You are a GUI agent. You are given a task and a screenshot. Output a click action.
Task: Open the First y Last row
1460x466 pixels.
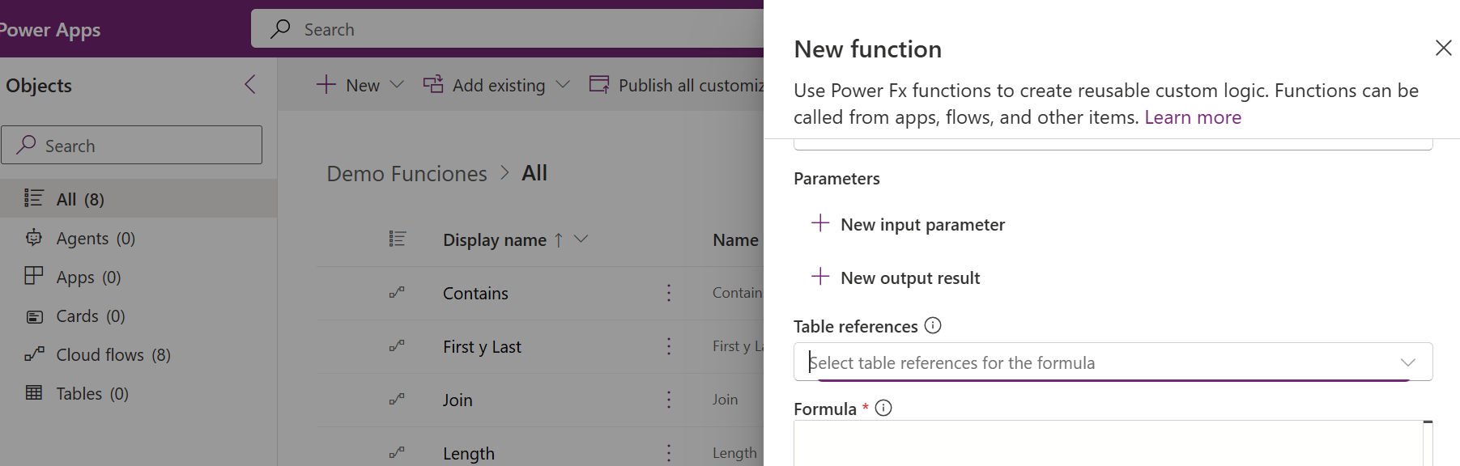click(x=482, y=346)
